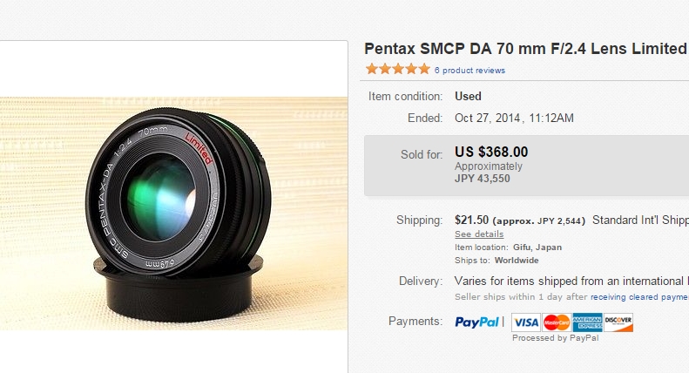Click the Worldwide ships-to text

click(517, 261)
